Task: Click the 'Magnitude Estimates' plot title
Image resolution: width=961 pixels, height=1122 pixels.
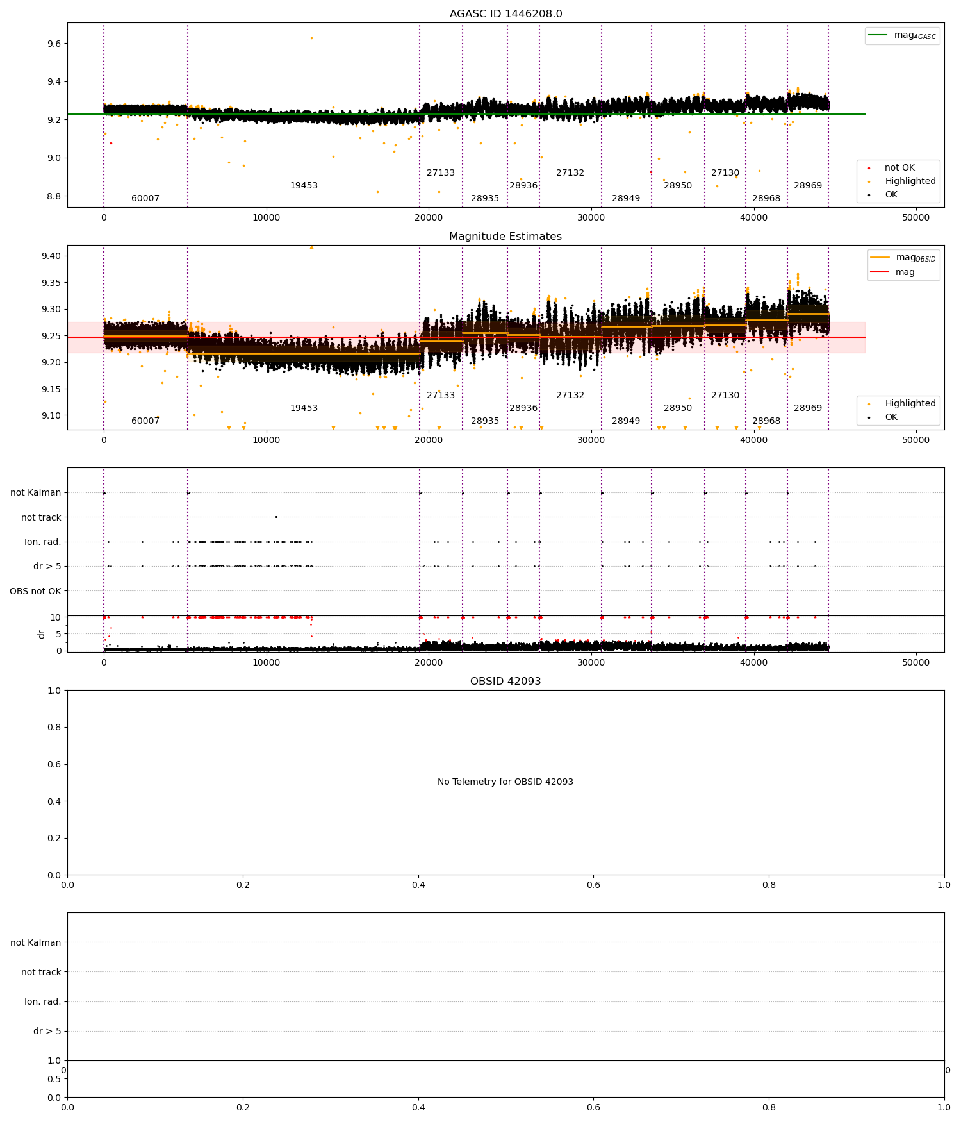Action: [505, 236]
